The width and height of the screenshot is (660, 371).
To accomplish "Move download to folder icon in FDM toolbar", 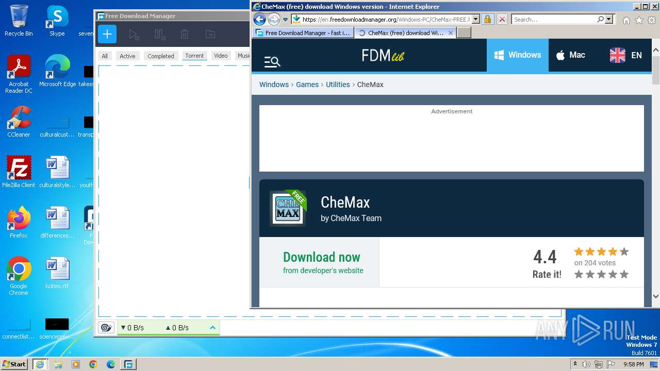I will (210, 35).
